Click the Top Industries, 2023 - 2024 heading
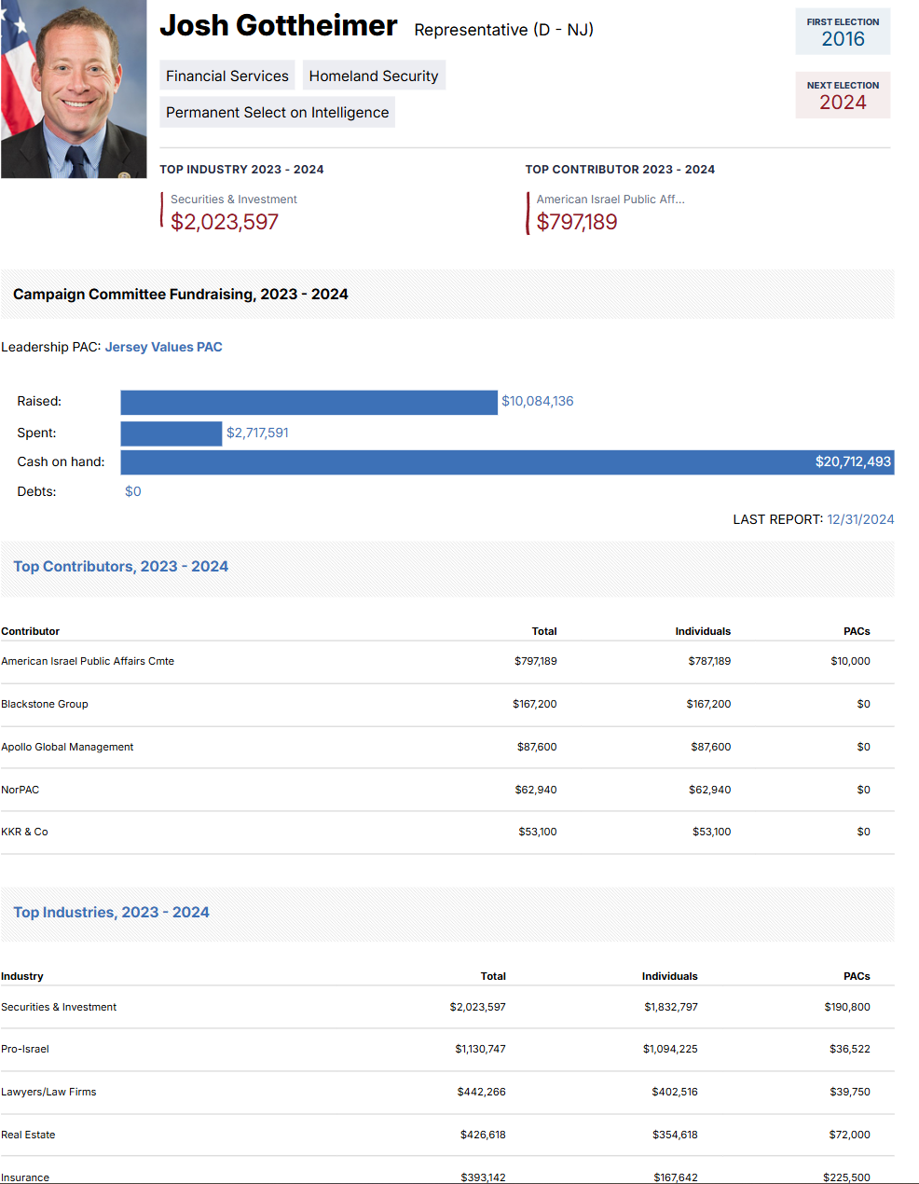This screenshot has width=919, height=1184. coord(111,913)
